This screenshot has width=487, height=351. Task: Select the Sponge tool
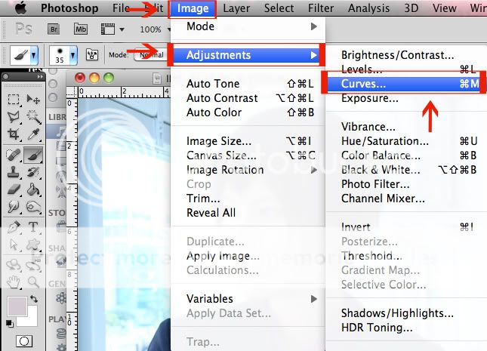pos(33,207)
